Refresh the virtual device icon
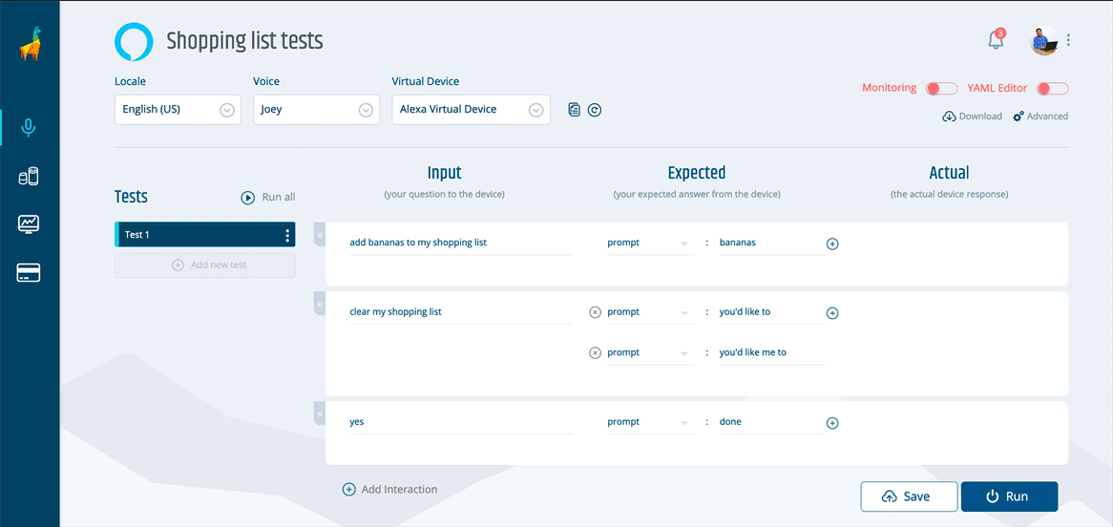Screen dimensions: 1113x527 pyautogui.click(x=595, y=110)
